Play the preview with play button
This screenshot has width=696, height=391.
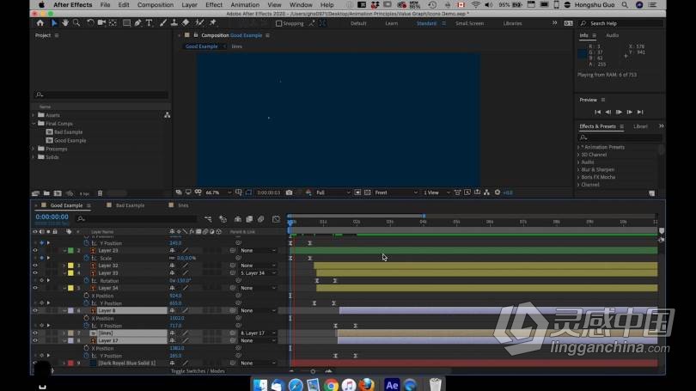pos(619,112)
